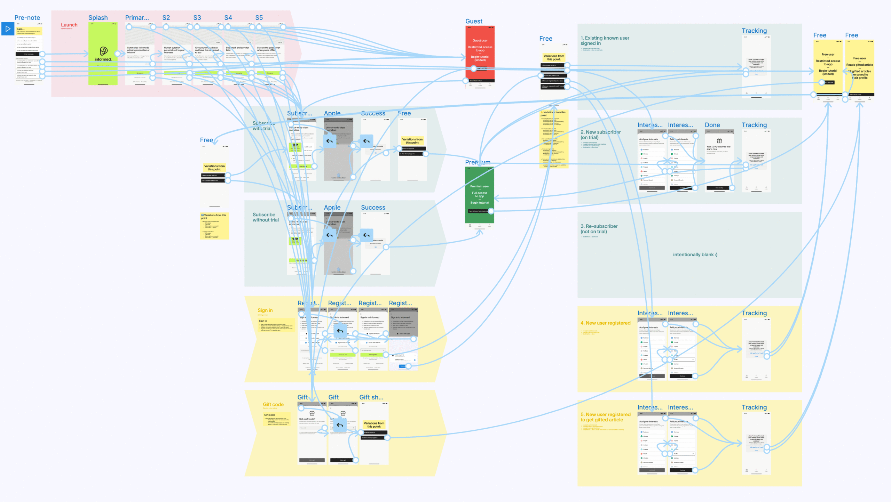
Task: Click black Claim gift button on second Gift frame
Action: (343, 460)
